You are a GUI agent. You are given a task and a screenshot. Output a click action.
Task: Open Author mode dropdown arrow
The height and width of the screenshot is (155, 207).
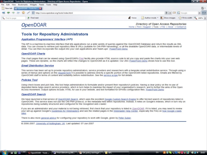pos(158,18)
